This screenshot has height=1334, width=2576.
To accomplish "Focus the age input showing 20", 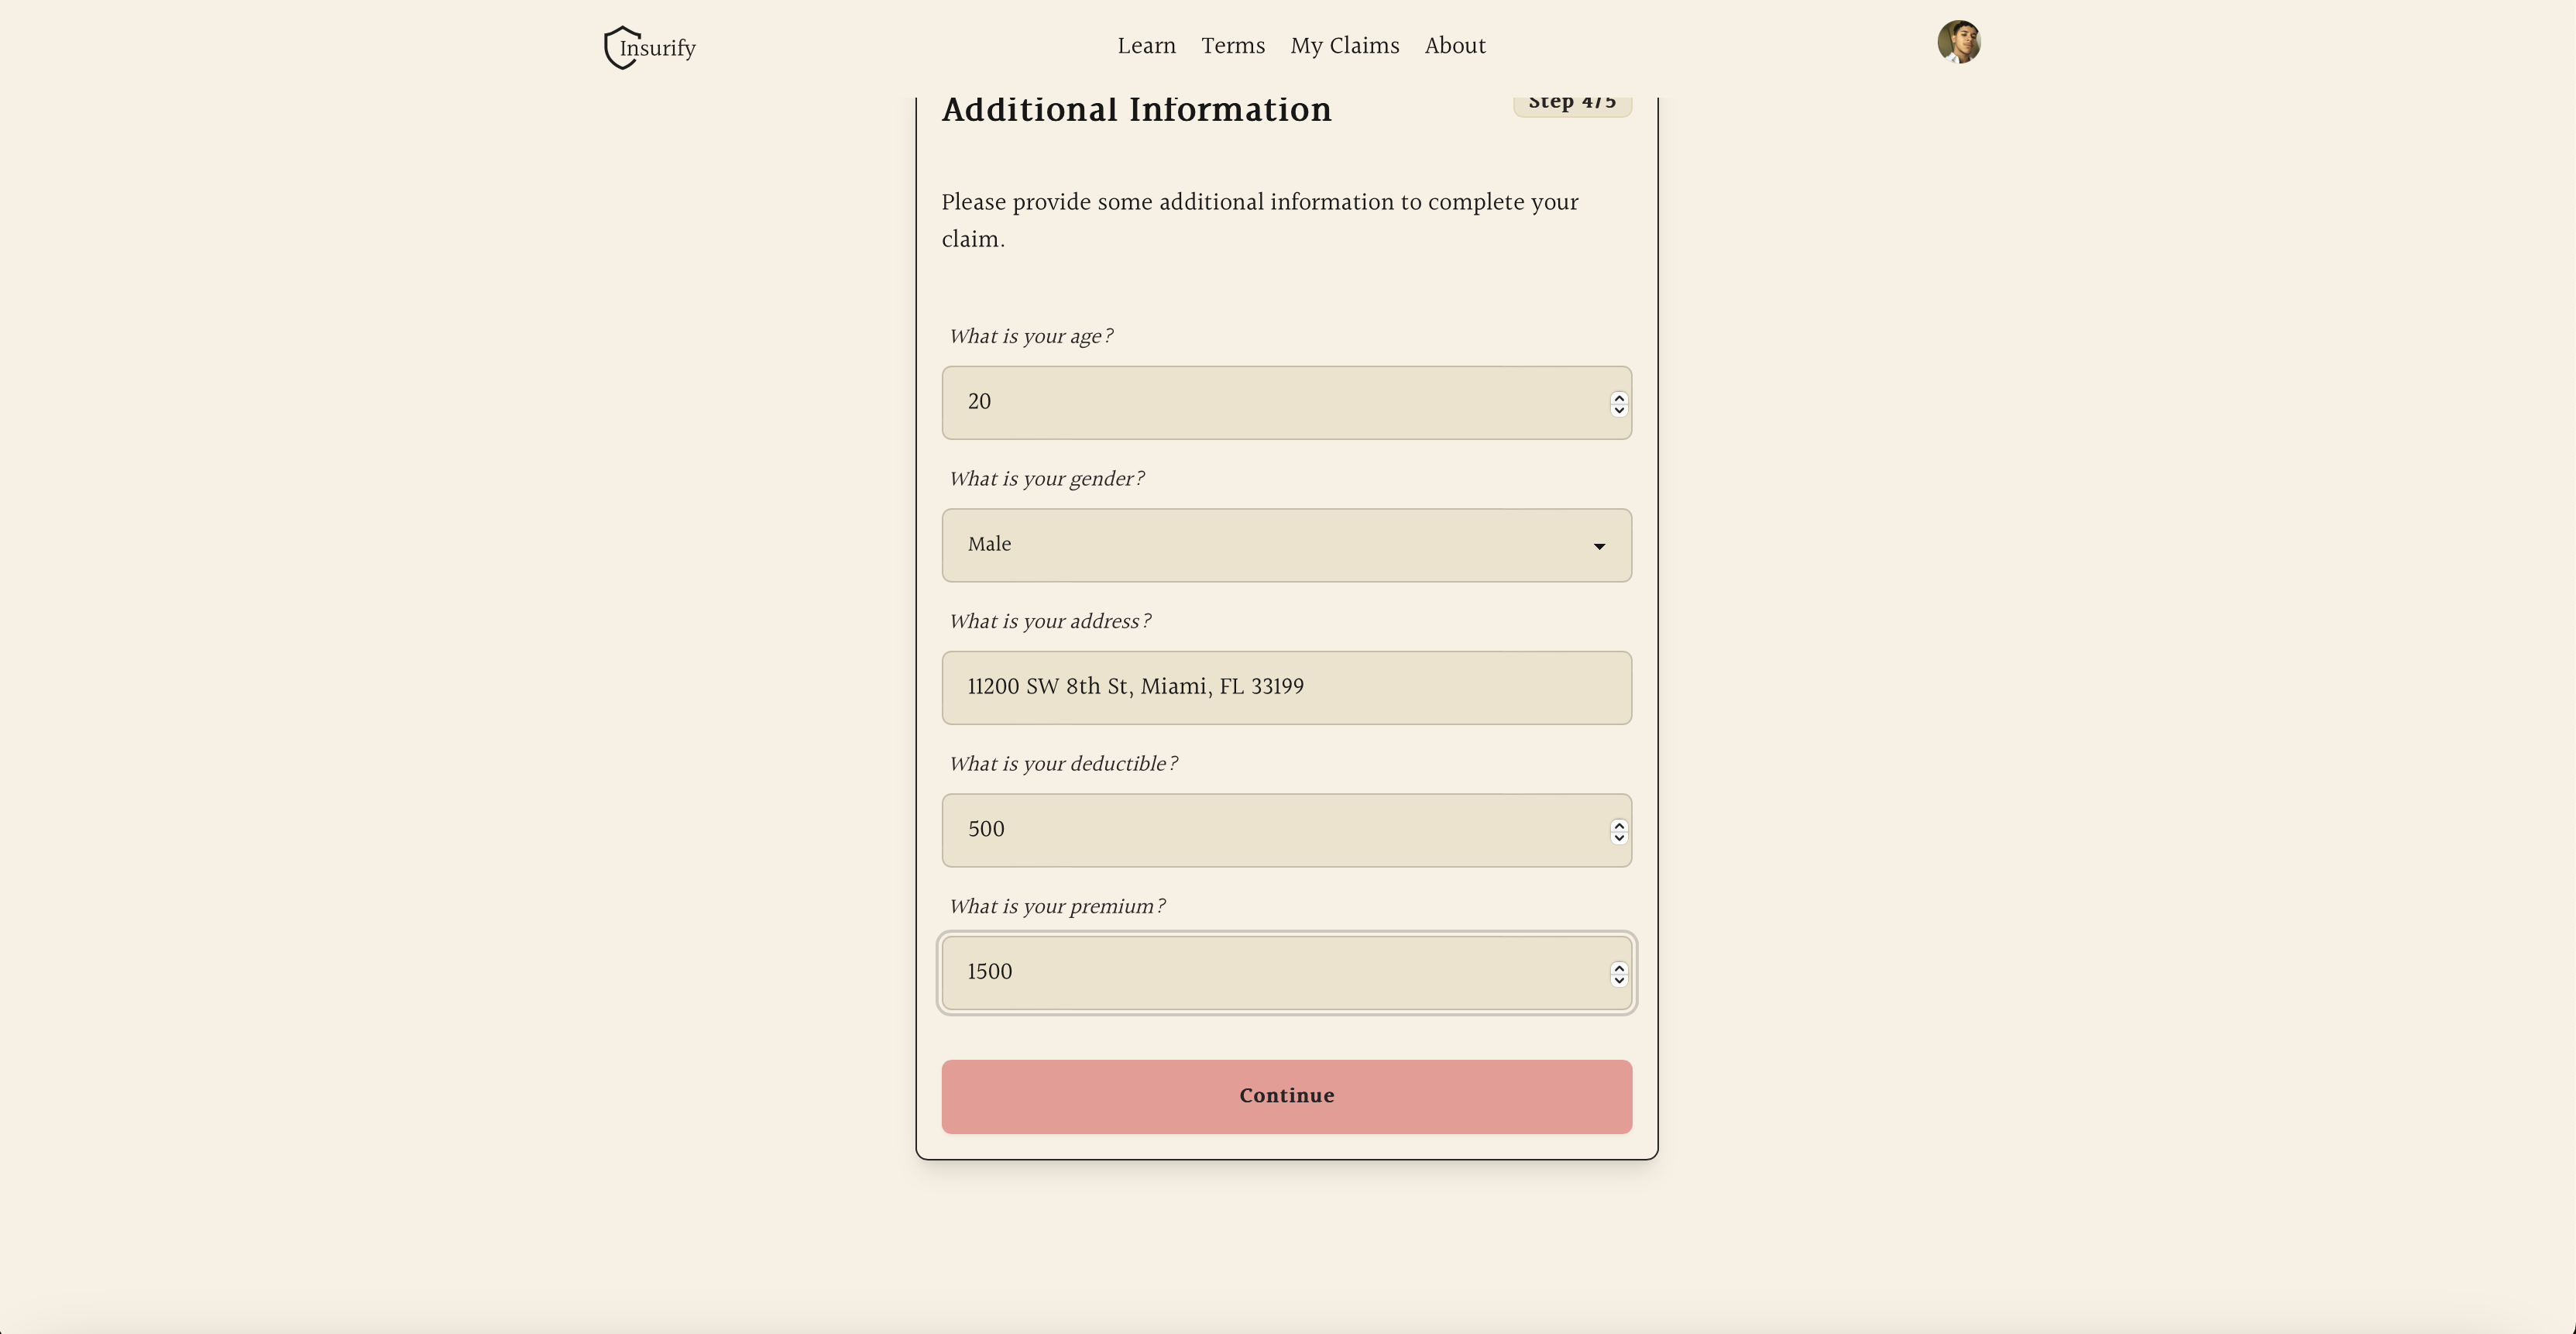I will tap(1270, 402).
